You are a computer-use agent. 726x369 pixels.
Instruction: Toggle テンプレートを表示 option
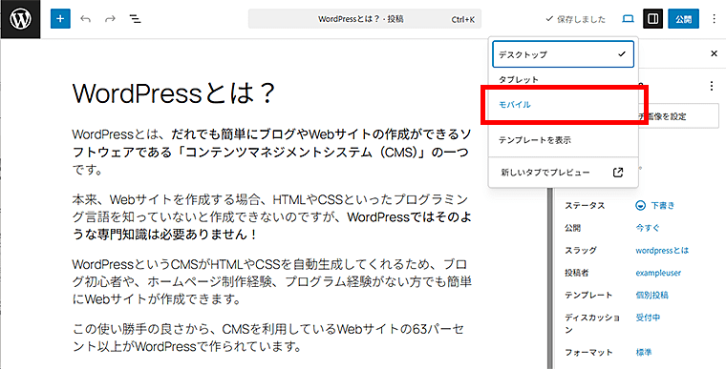[x=563, y=140]
